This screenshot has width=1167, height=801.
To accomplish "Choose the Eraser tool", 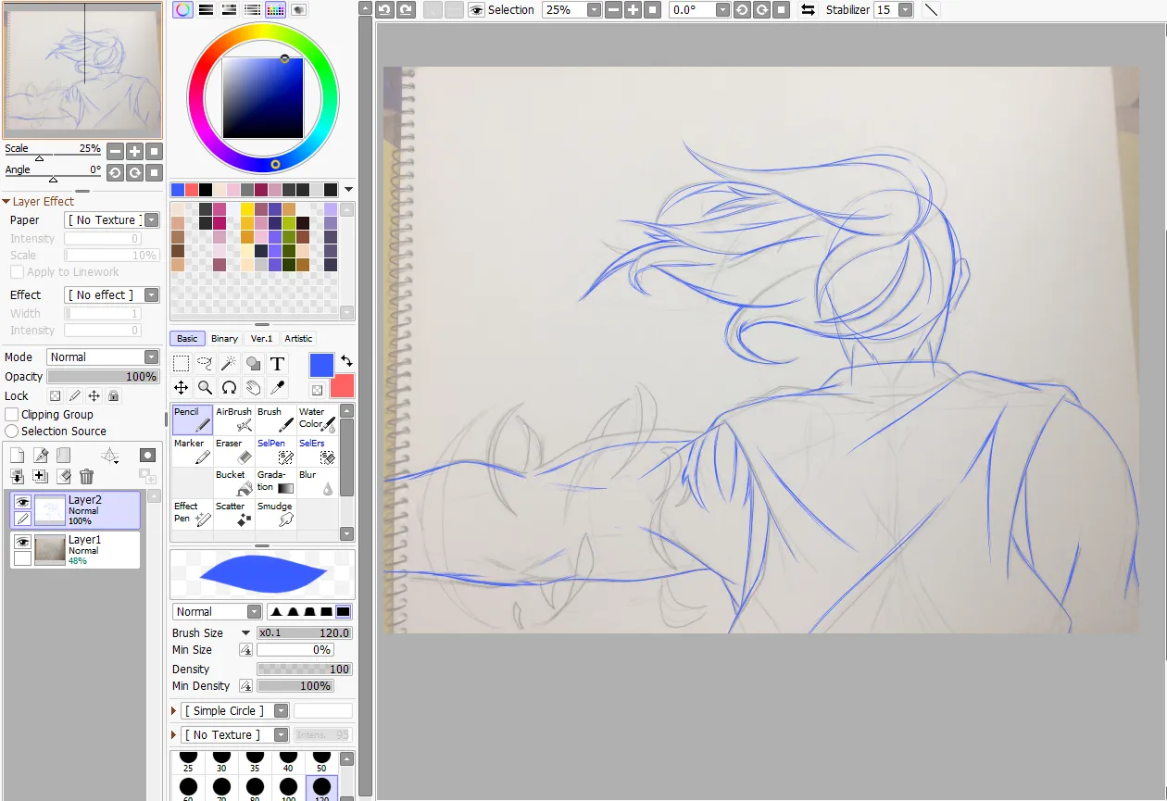I will 234,451.
